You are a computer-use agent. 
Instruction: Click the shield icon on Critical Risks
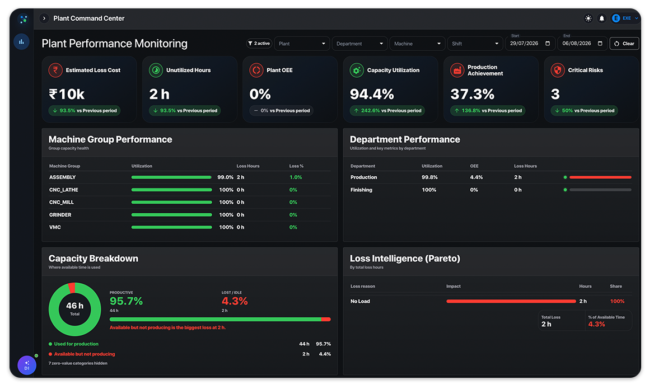(x=558, y=70)
